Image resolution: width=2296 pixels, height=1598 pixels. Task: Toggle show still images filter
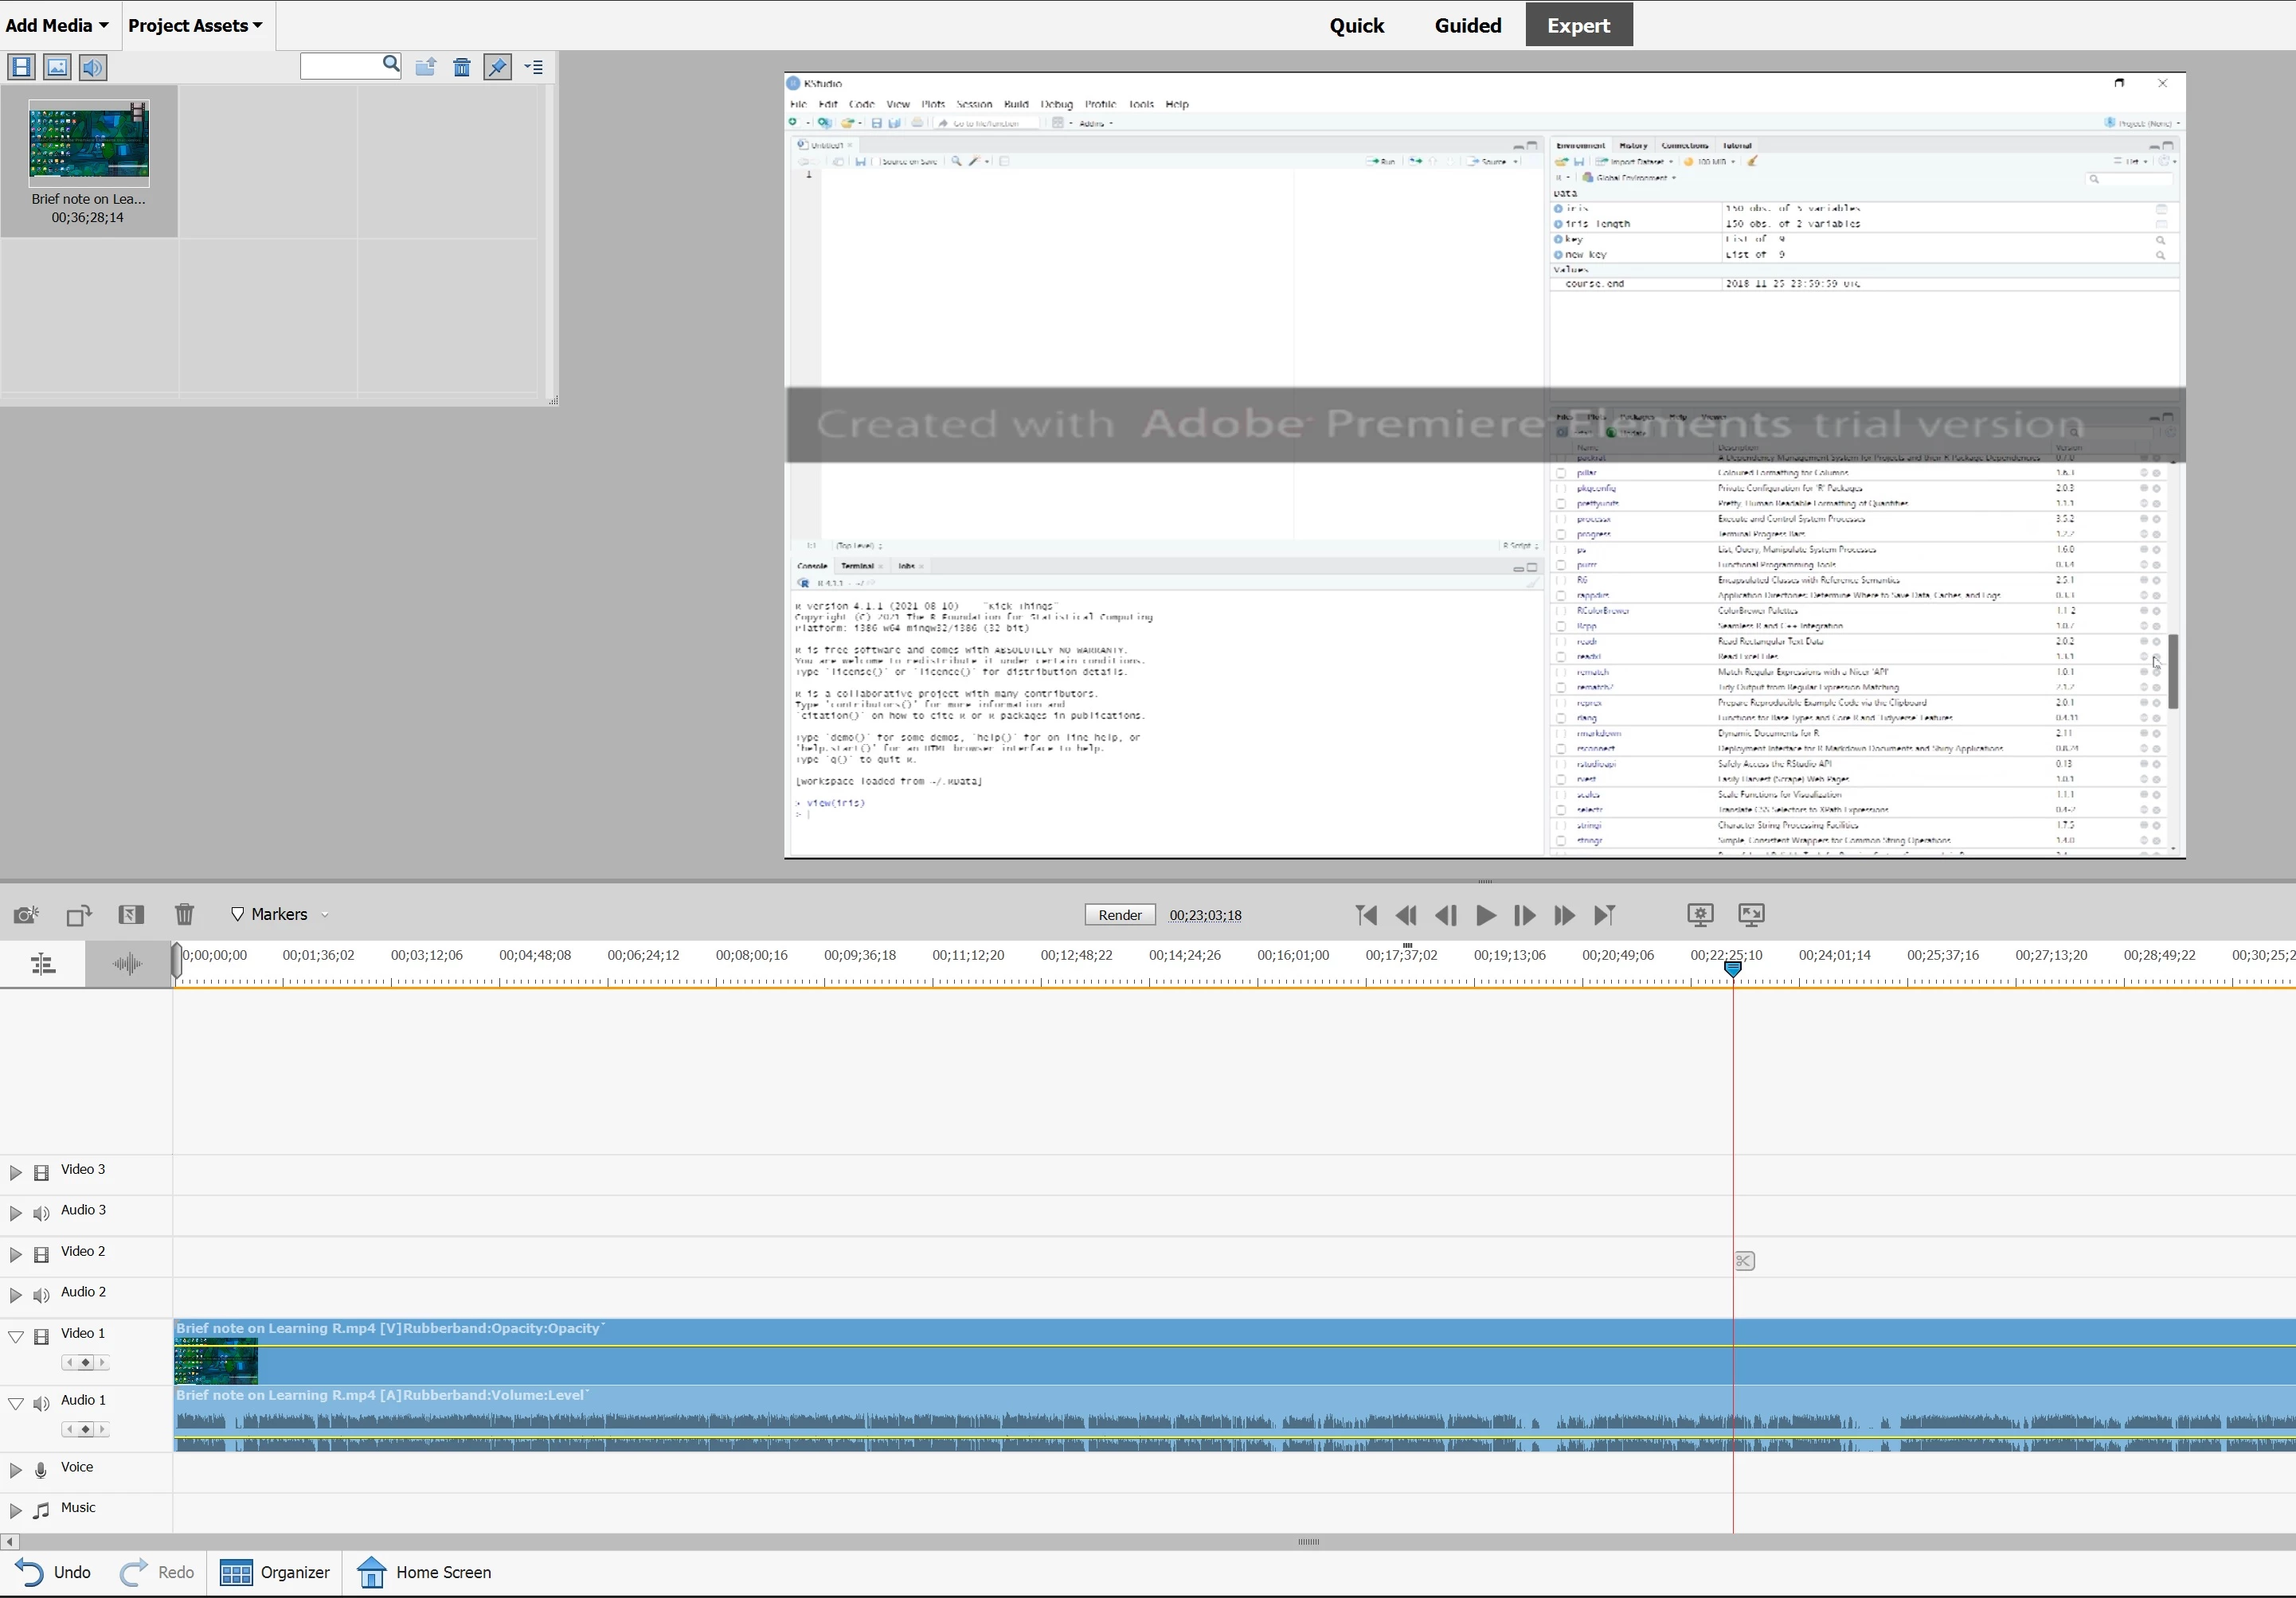click(57, 67)
